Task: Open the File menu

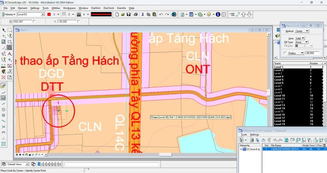Action: coord(6,8)
